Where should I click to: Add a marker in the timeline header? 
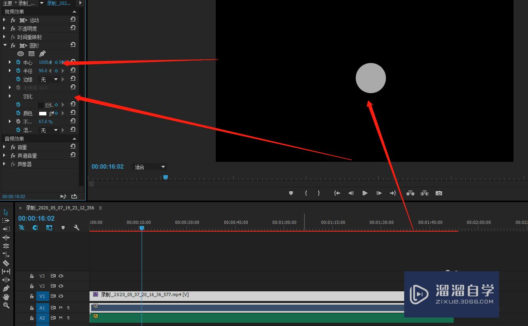63,228
